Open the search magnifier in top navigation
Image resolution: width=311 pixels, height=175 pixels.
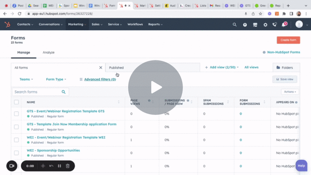click(x=234, y=25)
